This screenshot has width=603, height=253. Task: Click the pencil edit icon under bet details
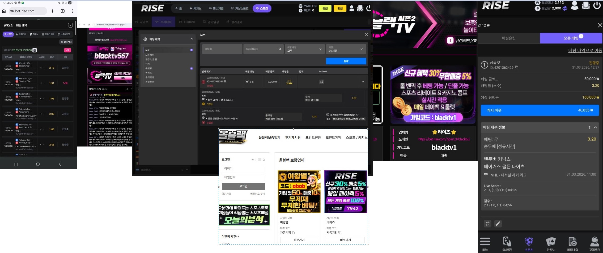pyautogui.click(x=498, y=224)
